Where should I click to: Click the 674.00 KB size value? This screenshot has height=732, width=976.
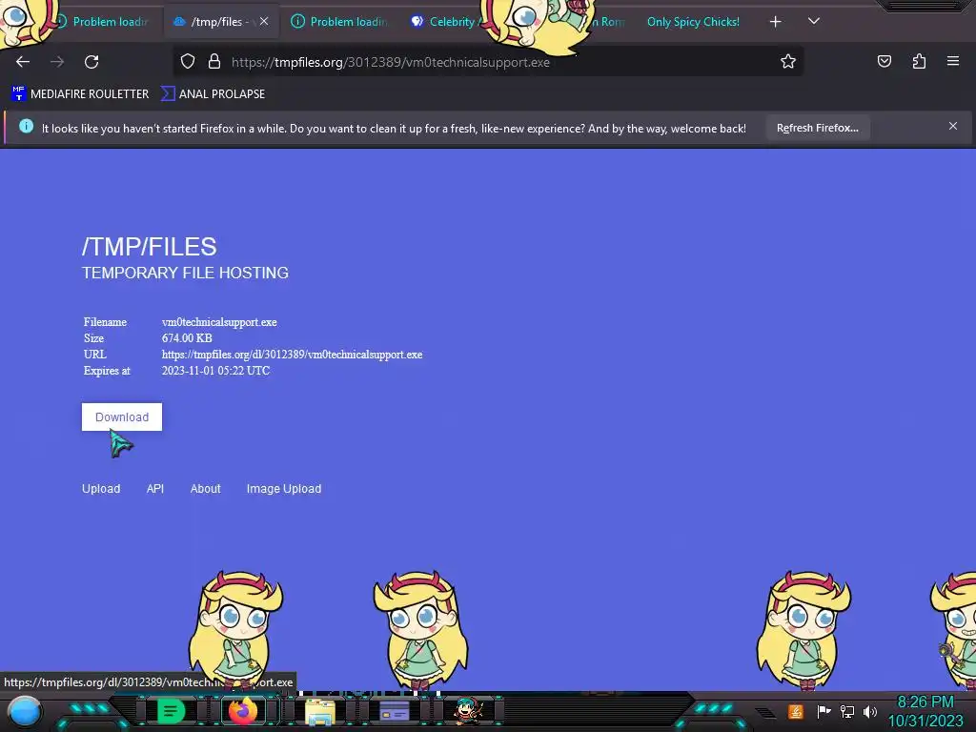coord(187,338)
